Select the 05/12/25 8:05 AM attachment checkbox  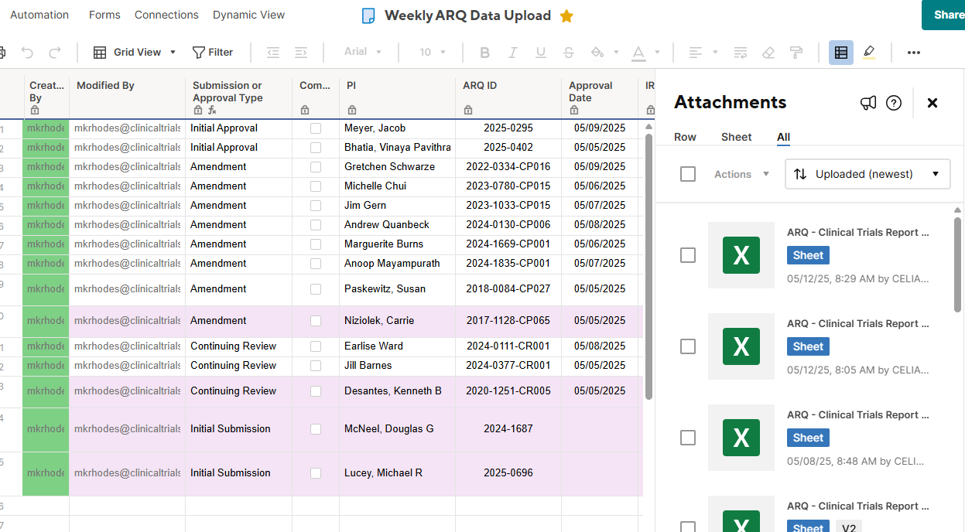(688, 346)
